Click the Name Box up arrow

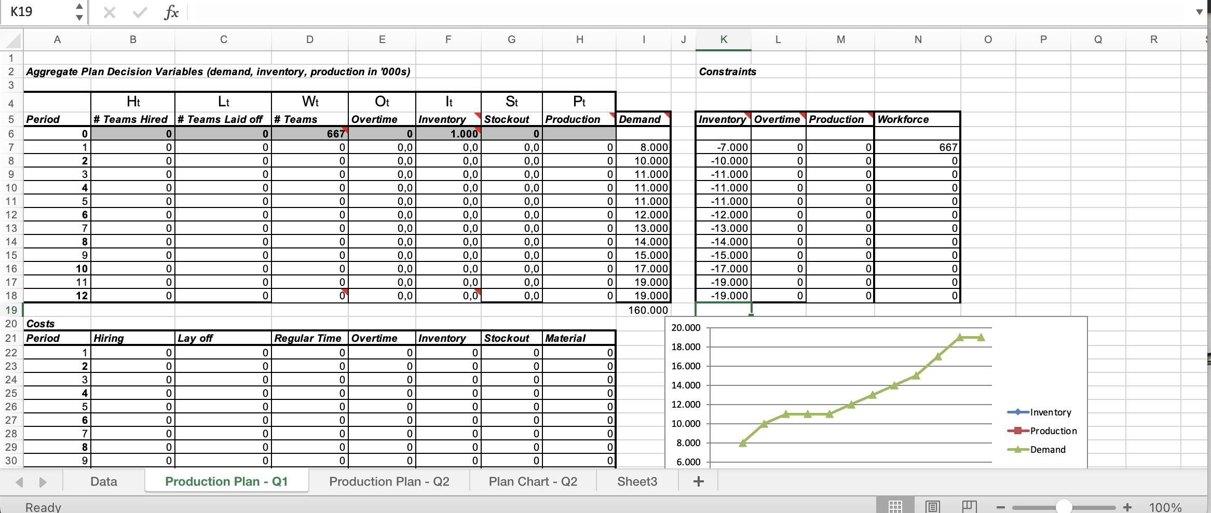click(x=79, y=7)
